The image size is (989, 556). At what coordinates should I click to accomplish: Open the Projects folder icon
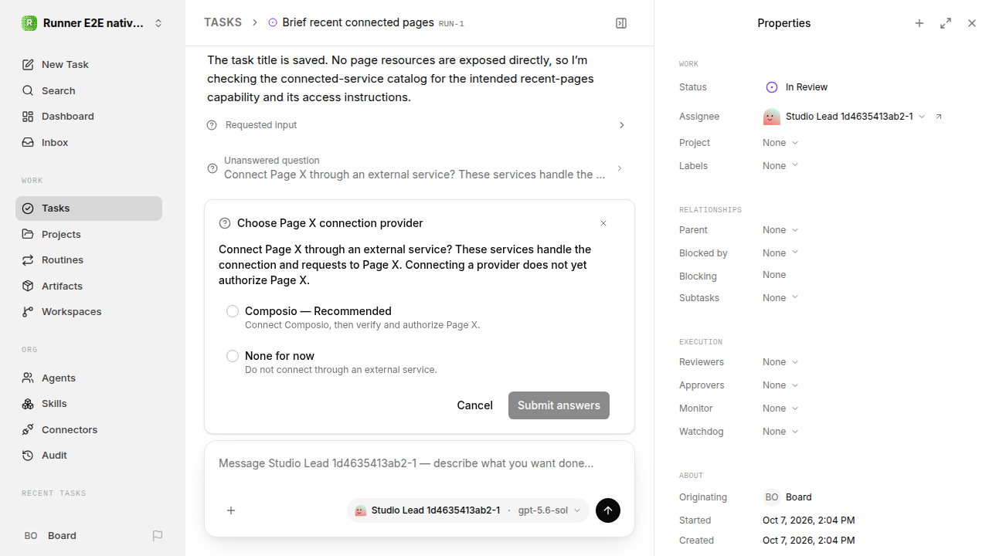click(28, 234)
